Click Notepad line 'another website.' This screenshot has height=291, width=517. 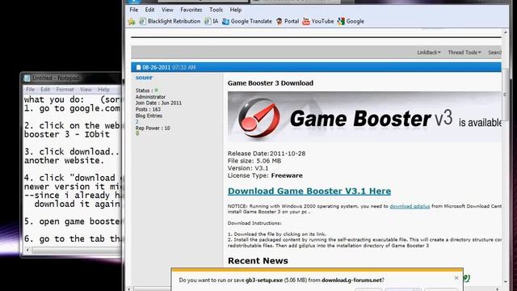(x=64, y=160)
